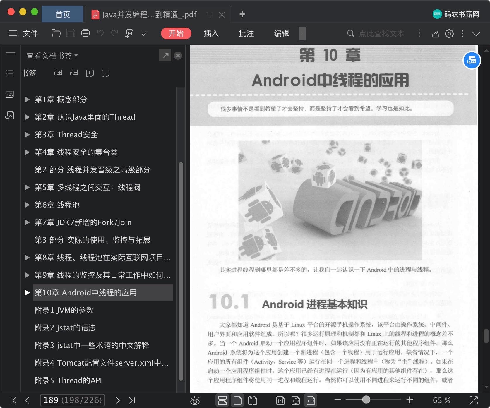490x408 pixels.
Task: Open 第2 部分 线程并发晋级之高级部分 bookmark
Action: coord(92,170)
